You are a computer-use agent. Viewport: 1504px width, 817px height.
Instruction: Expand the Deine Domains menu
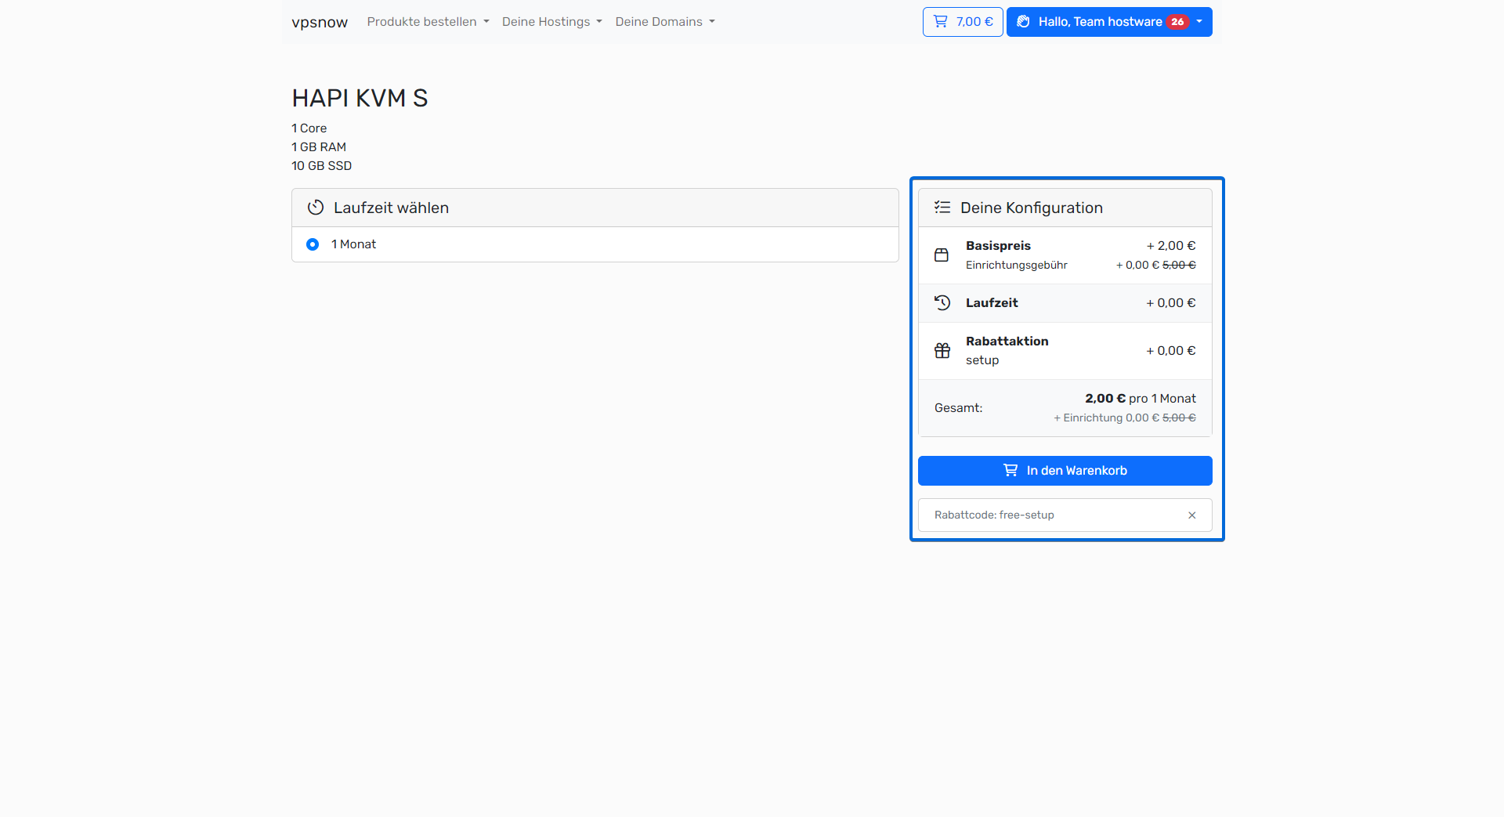pyautogui.click(x=664, y=22)
